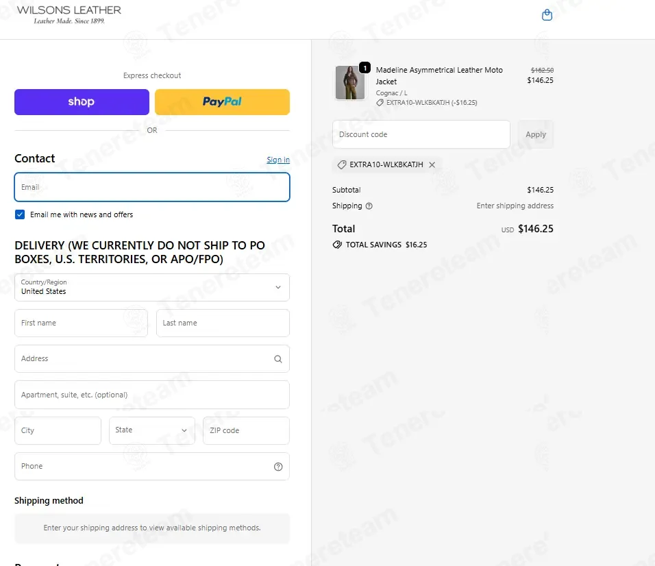Screen dimensions: 655x566
Task: Click the Apply discount button
Action: (x=536, y=134)
